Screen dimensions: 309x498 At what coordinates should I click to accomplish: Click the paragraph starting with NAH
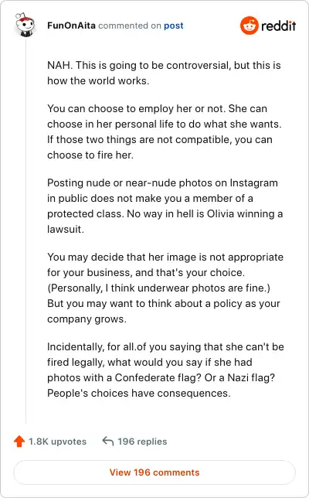pos(164,73)
